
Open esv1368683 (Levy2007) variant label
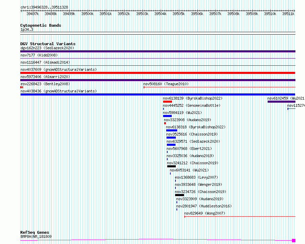click(x=196, y=177)
